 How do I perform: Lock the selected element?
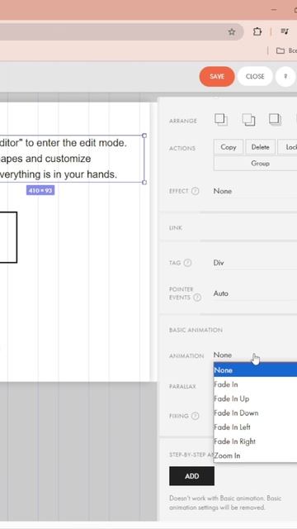coord(287,147)
